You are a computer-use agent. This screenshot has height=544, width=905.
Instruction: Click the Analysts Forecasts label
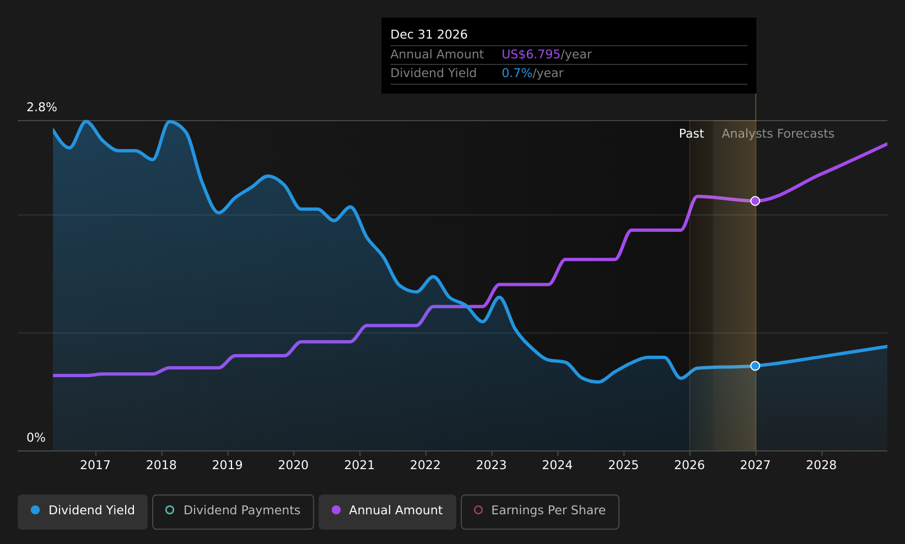point(778,134)
